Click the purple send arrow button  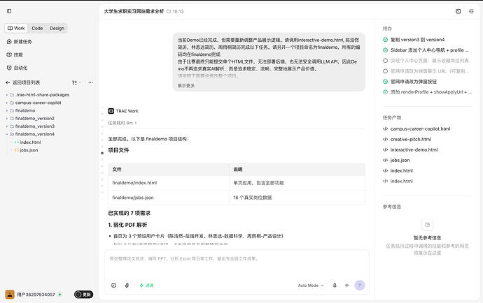pos(360,285)
